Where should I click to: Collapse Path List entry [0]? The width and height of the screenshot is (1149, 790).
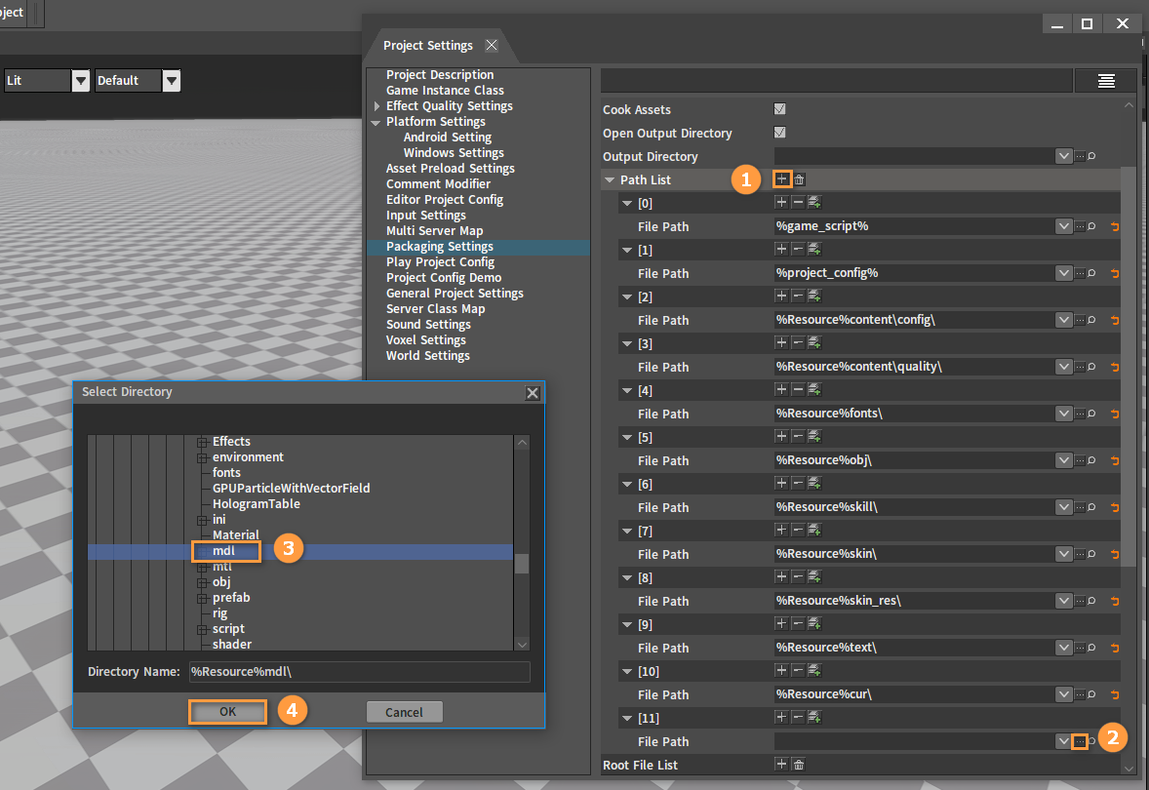626,203
